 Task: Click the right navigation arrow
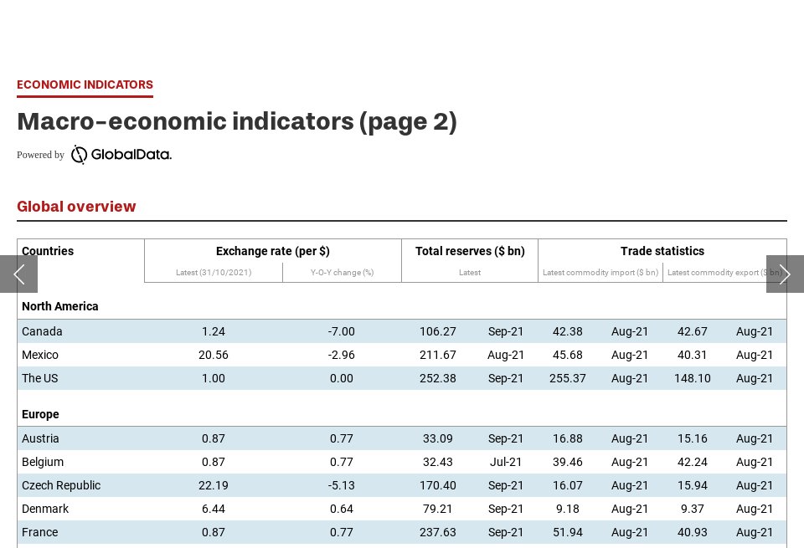[785, 274]
